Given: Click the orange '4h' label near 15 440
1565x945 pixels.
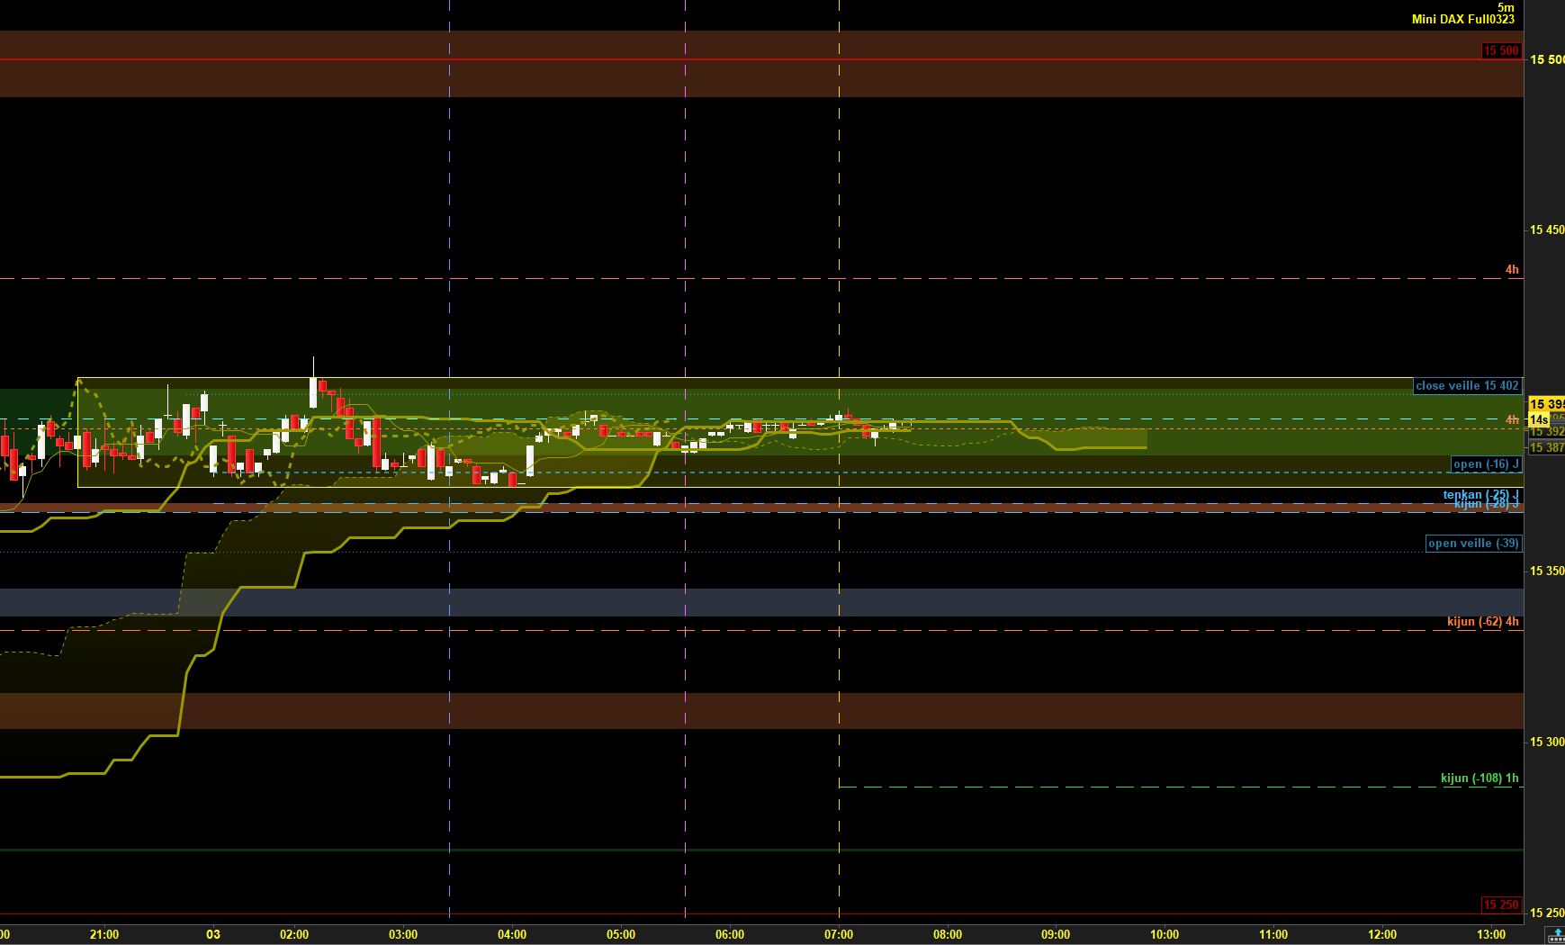Looking at the screenshot, I should [x=1512, y=269].
